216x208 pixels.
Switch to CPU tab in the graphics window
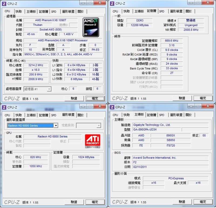pyautogui.click(x=7, y=115)
